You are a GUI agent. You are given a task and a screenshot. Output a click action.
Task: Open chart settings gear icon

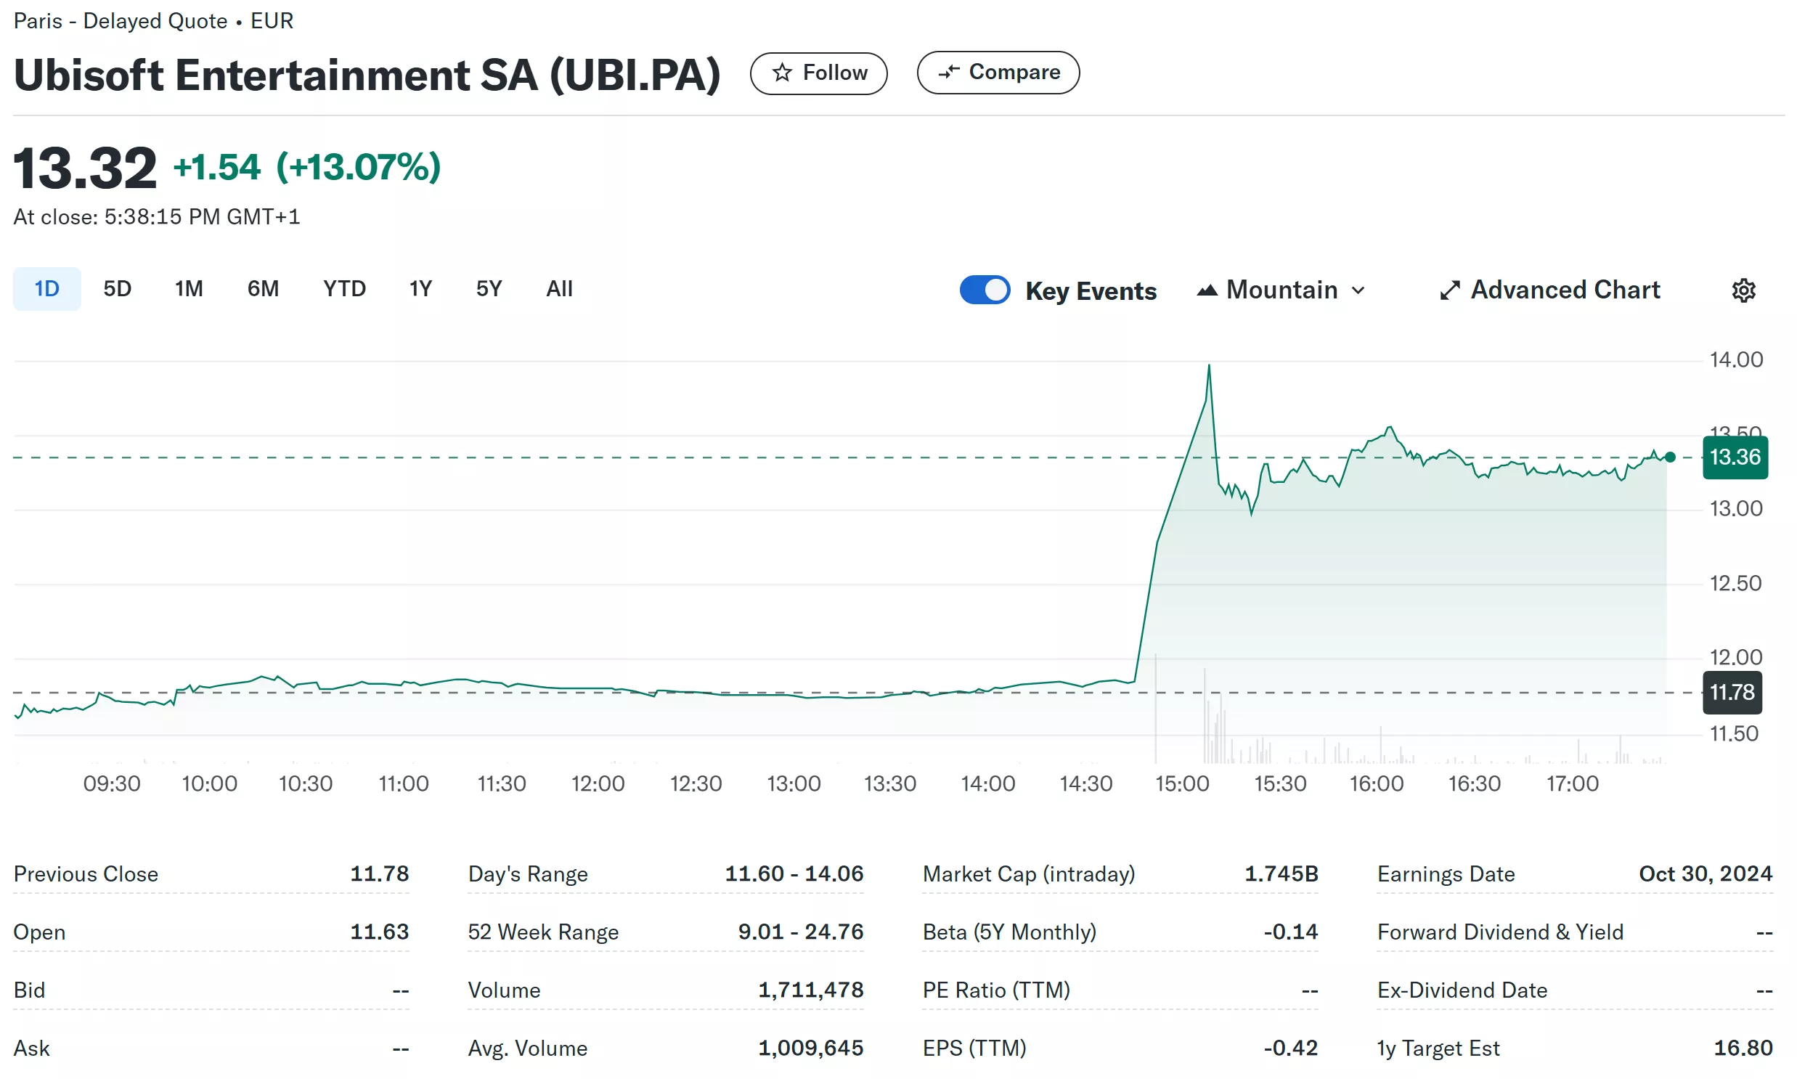[x=1743, y=290]
